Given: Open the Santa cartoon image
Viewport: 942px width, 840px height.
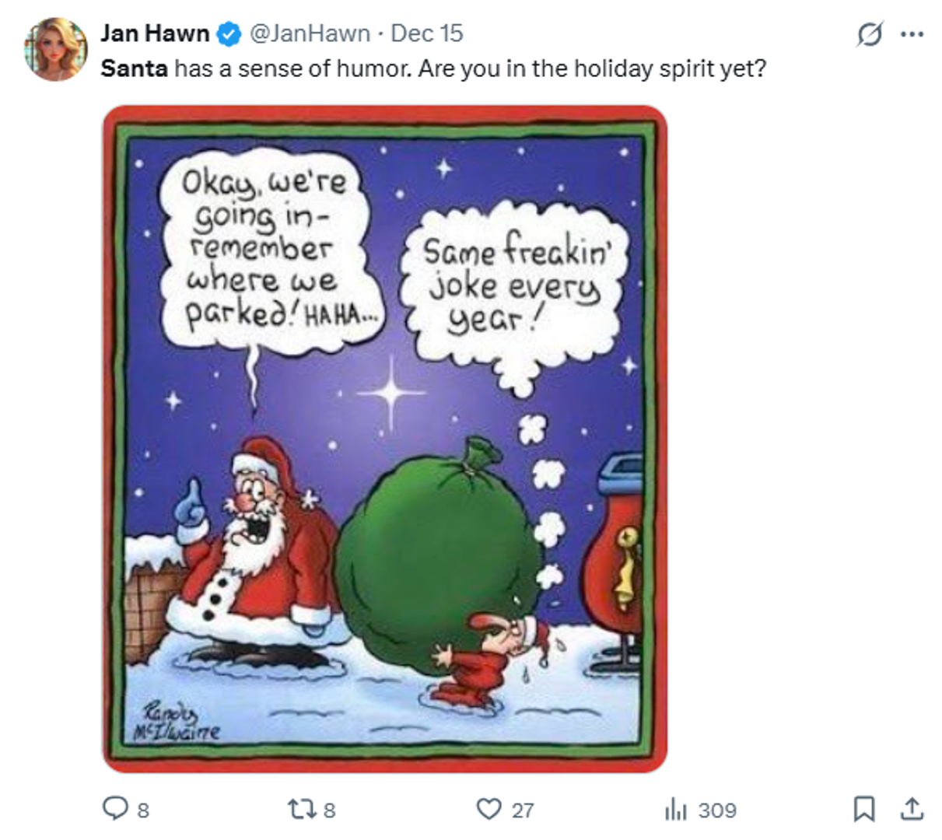Looking at the screenshot, I should [x=385, y=439].
